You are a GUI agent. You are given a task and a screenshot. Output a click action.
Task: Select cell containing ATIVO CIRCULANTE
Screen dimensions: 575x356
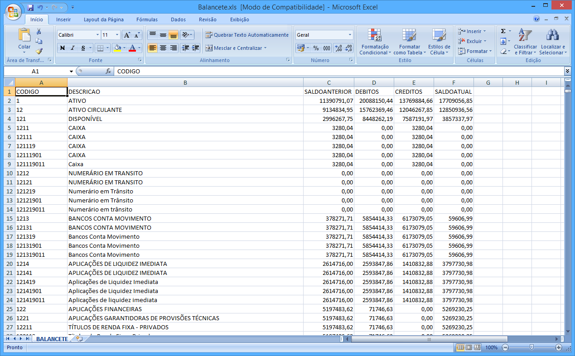tap(185, 110)
